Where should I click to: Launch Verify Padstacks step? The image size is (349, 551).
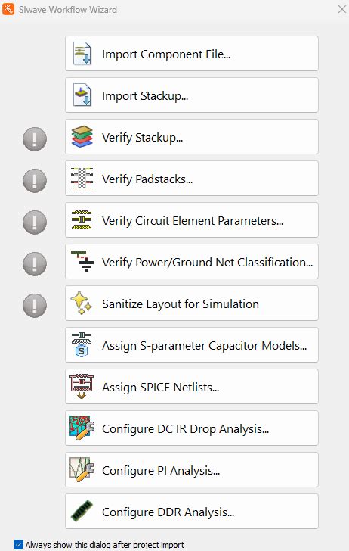click(x=192, y=178)
